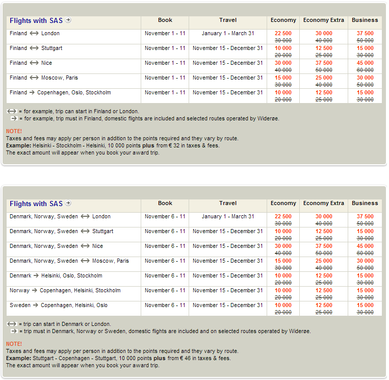Click two-way arrow in Denmark, Norway, Sweden–Stuttgart row
This screenshot has width=389, height=380.
(x=85, y=232)
